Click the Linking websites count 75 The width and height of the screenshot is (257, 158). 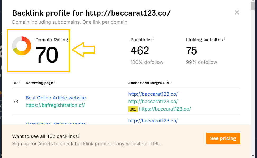tap(191, 51)
